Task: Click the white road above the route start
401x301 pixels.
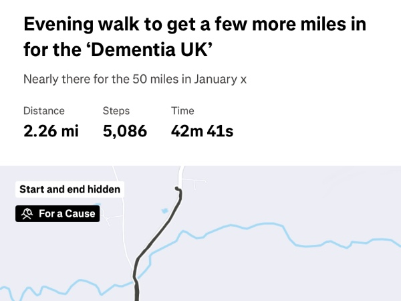Action: tap(179, 175)
